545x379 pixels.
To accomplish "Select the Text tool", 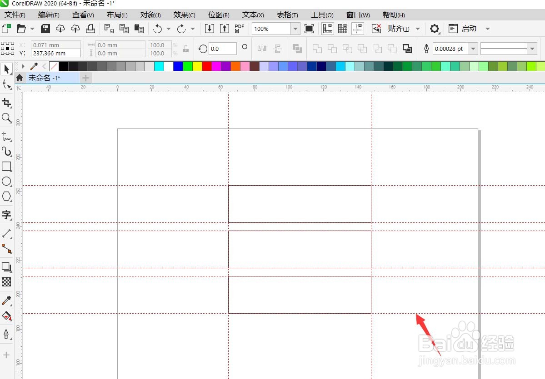I will tap(6, 215).
